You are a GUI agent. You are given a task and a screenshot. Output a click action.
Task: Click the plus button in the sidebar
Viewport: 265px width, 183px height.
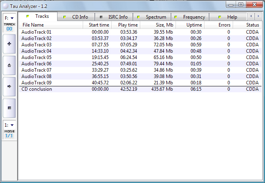(9, 44)
